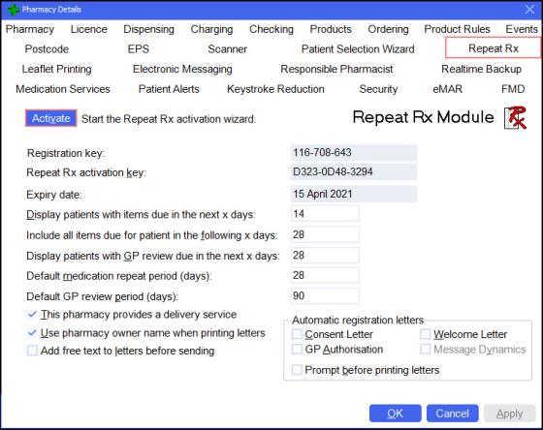543x430 pixels.
Task: Uncheck 'Use pharmacy owner name when printing letters'
Action: pos(32,333)
